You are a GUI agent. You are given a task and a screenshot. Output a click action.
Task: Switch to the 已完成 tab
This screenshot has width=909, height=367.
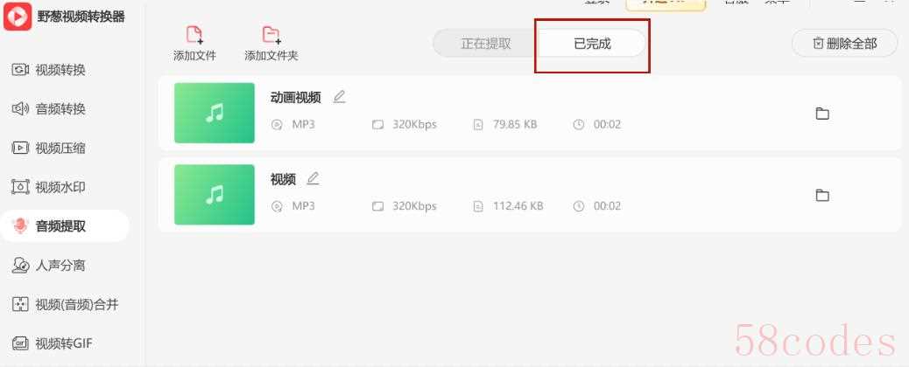[592, 44]
